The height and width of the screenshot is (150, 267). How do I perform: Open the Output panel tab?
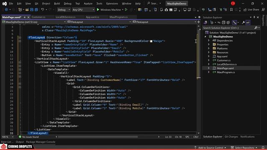(x=20, y=142)
